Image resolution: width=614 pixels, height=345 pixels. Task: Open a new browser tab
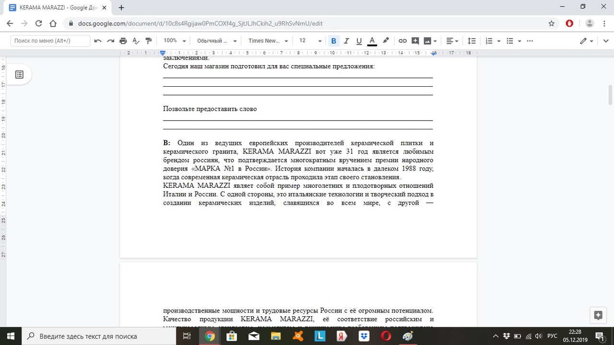[121, 8]
